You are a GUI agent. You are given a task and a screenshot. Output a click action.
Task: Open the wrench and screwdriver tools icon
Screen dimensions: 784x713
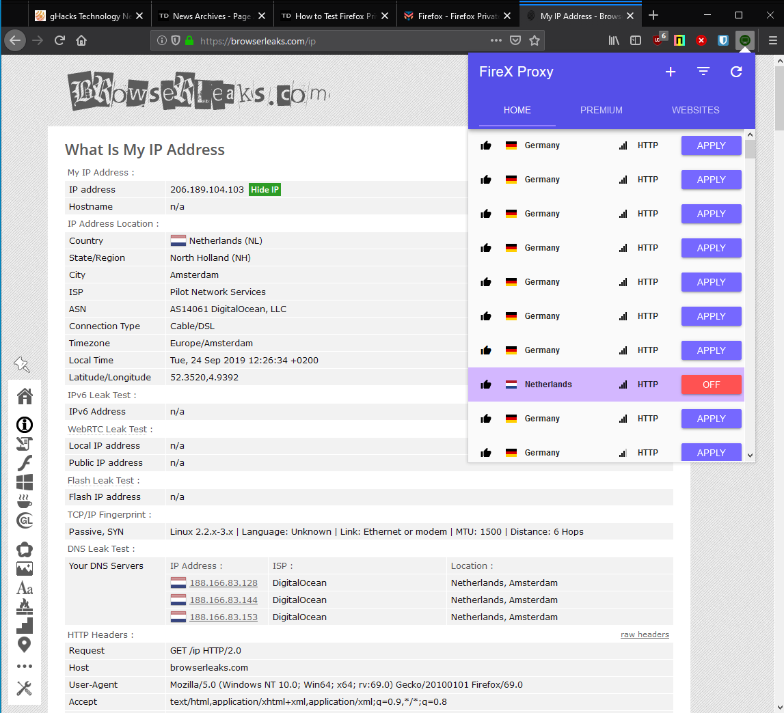point(25,688)
